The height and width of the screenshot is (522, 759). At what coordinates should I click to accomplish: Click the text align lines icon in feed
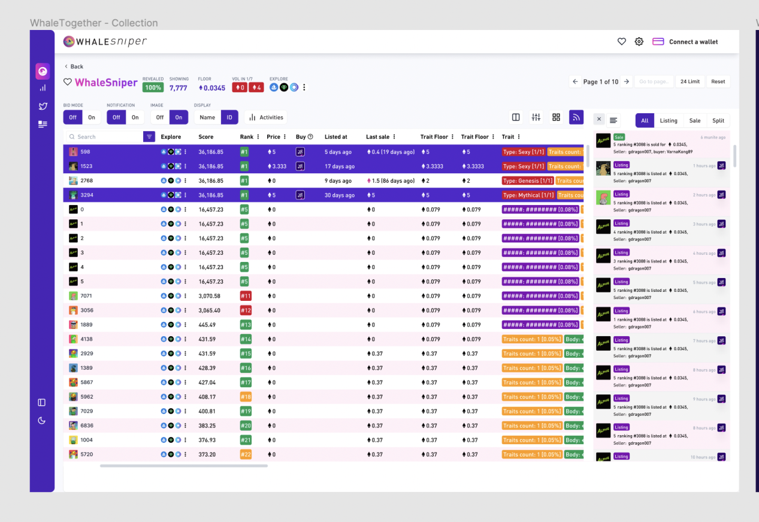pyautogui.click(x=613, y=120)
